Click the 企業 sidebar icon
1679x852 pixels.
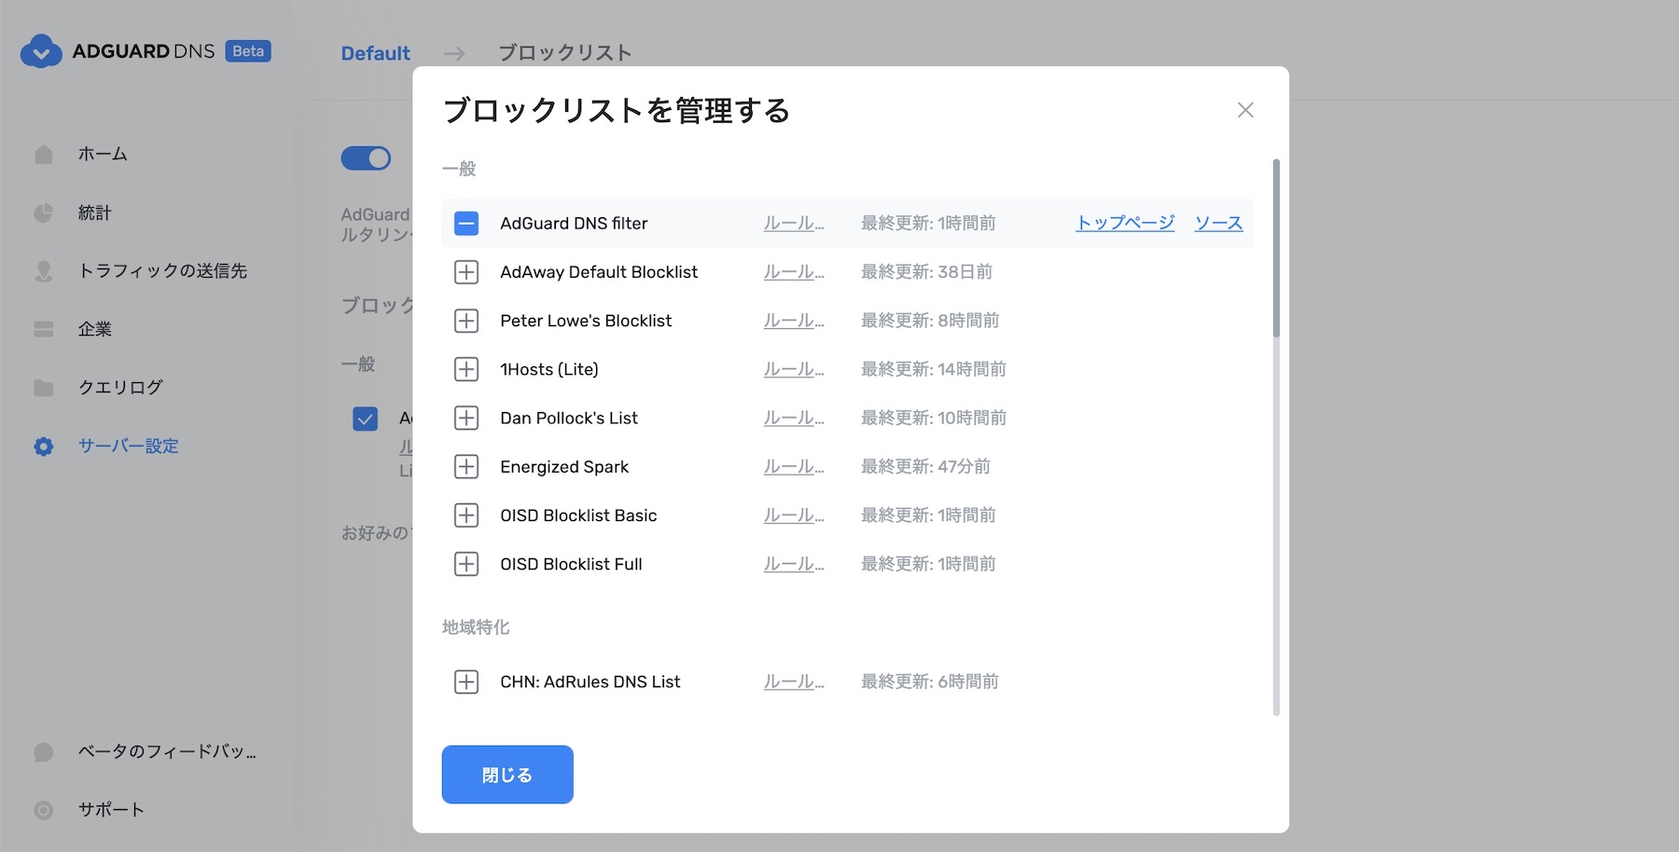click(44, 329)
